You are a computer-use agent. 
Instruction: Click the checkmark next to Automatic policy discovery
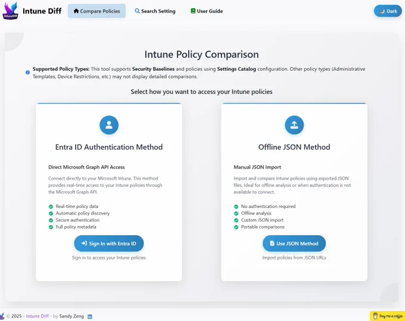51,213
